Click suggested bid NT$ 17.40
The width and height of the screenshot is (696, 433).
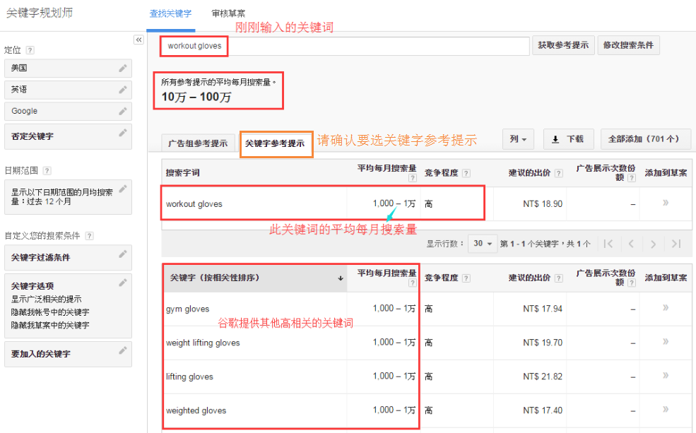coord(543,410)
